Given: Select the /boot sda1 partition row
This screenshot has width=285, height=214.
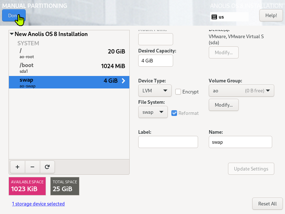Looking at the screenshot, I should tap(69, 68).
